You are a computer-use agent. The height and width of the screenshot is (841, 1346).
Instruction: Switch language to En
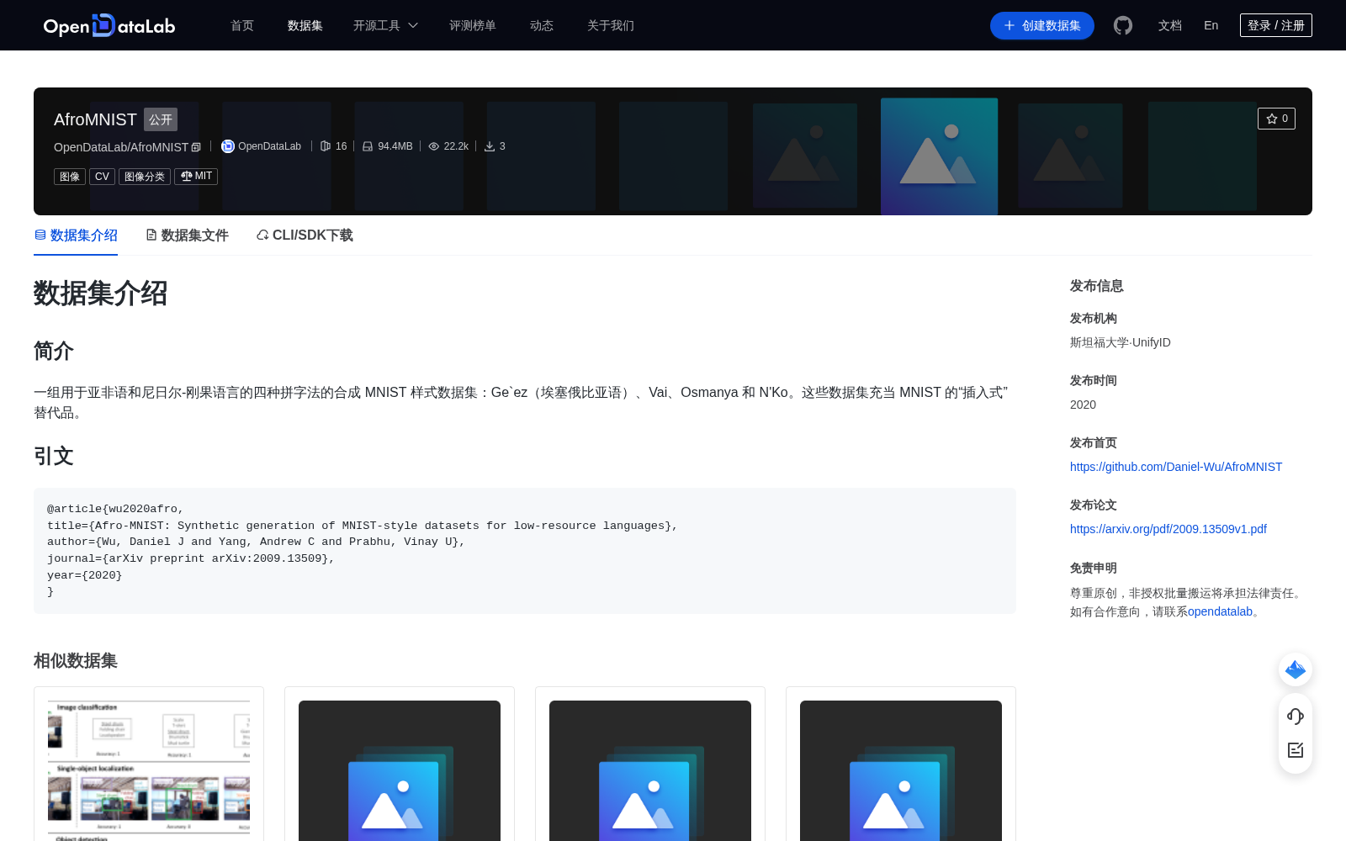click(1211, 25)
